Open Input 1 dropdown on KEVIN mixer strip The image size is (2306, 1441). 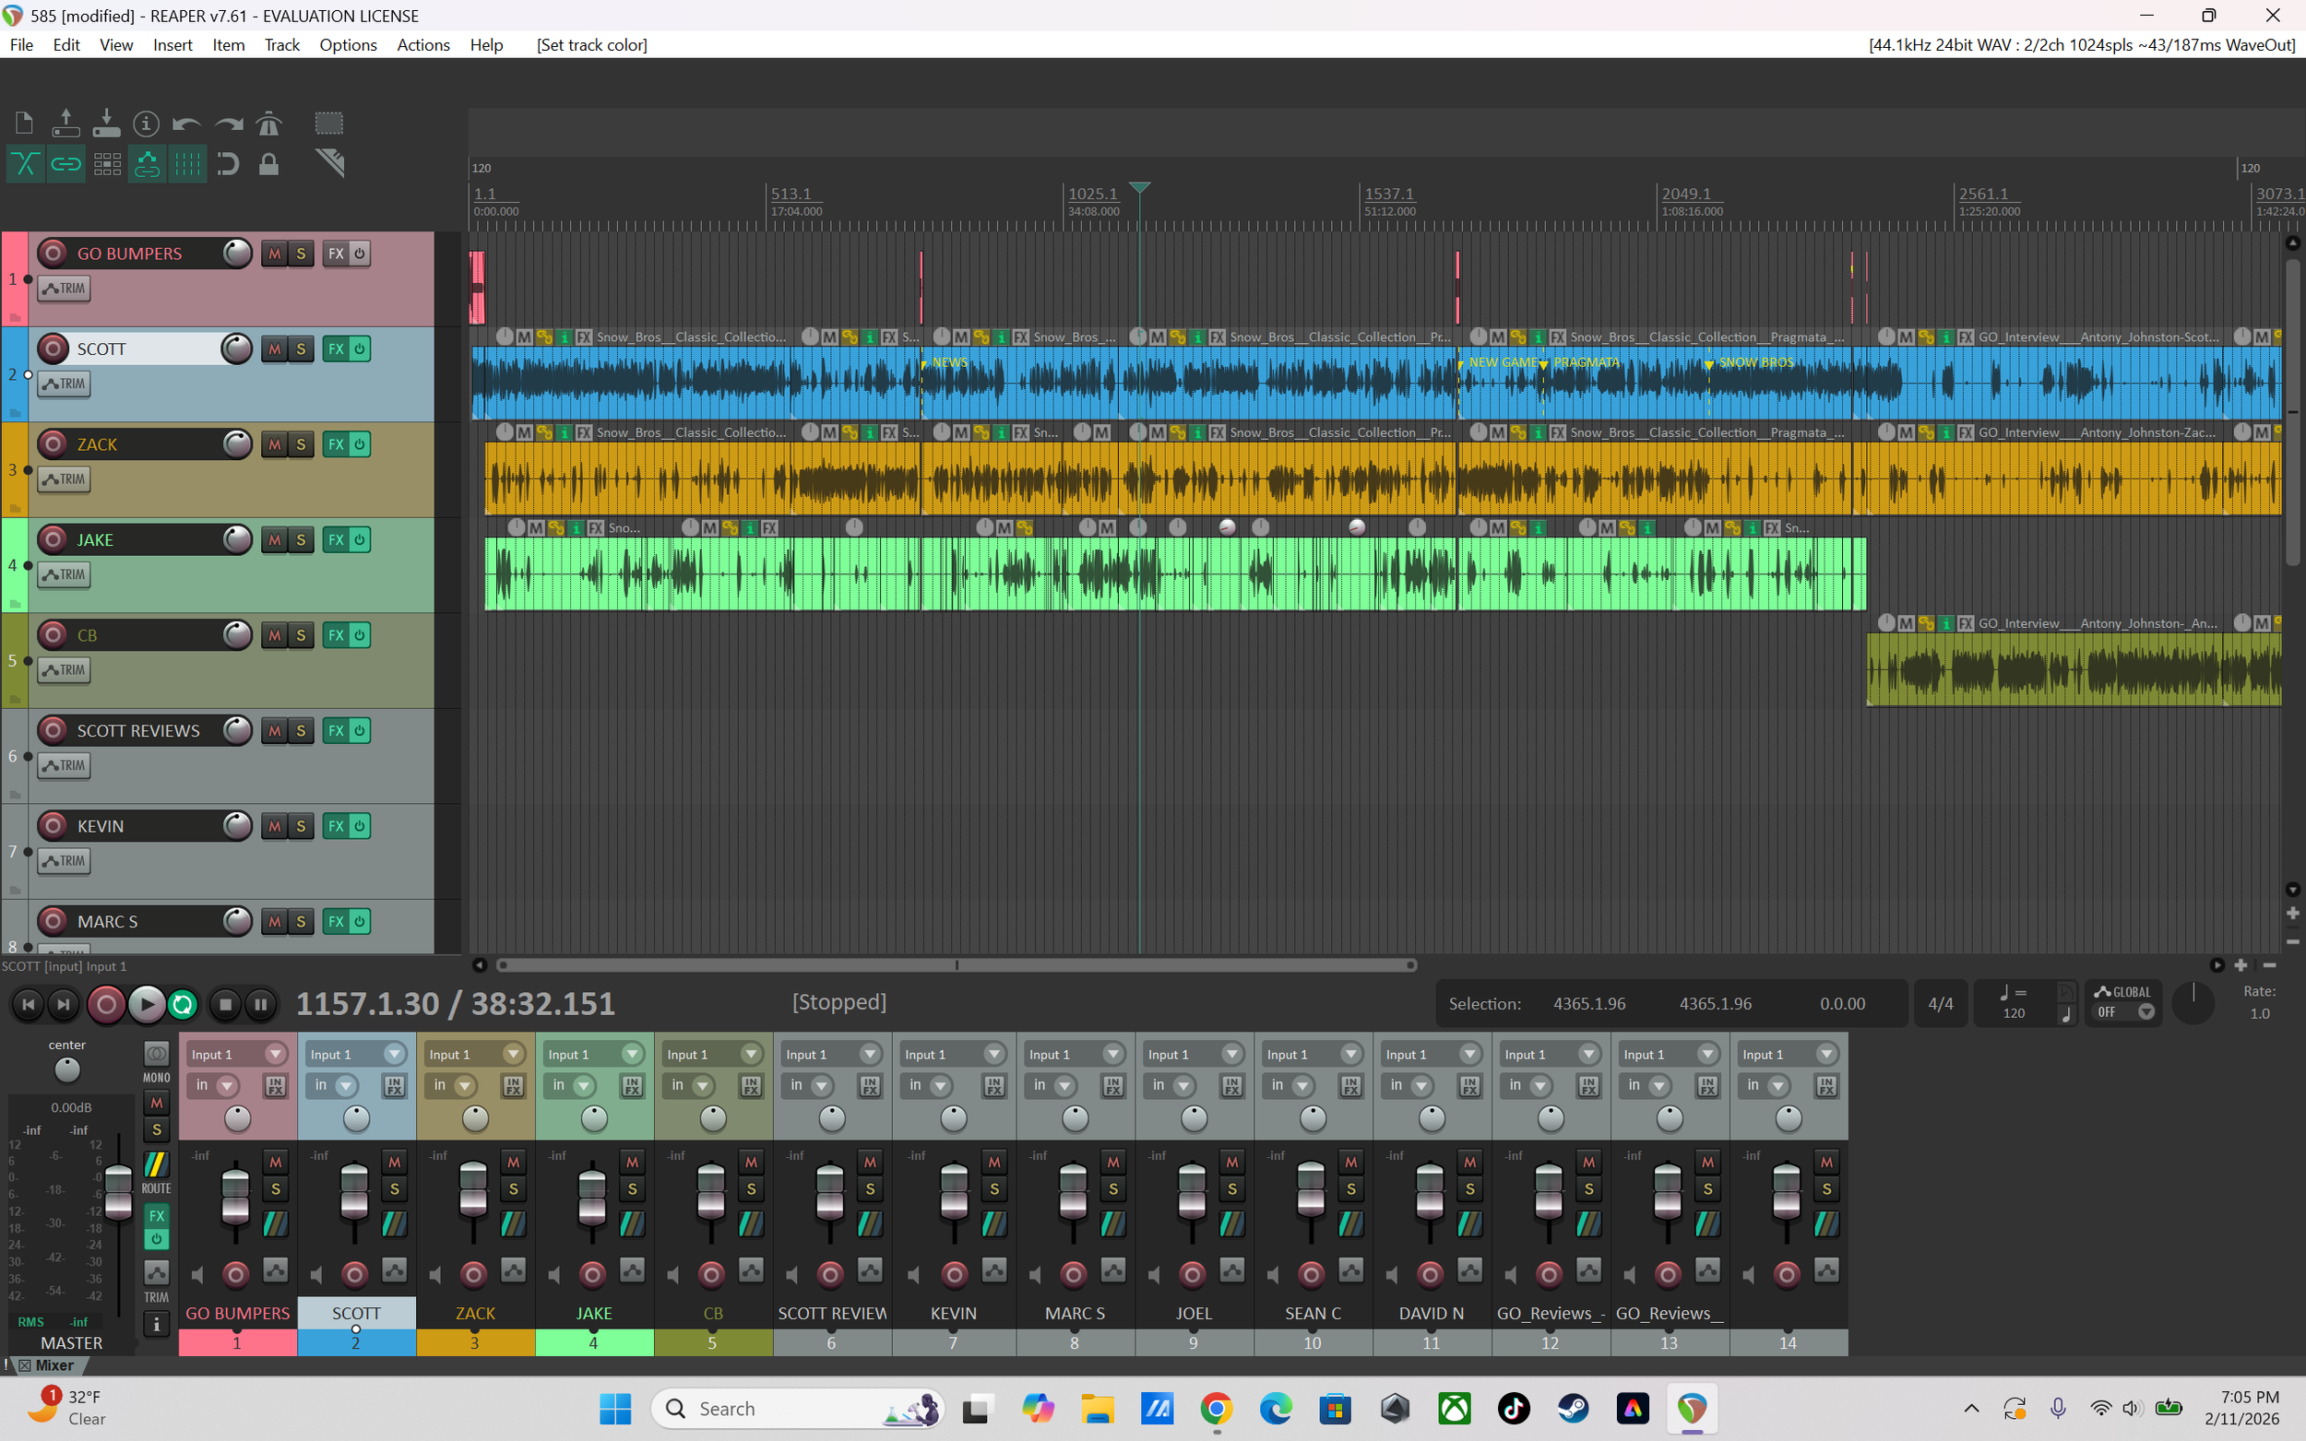click(952, 1054)
